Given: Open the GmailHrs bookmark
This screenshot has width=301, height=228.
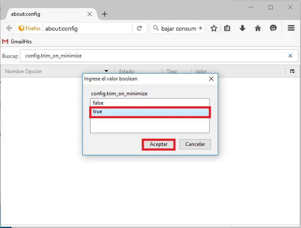Looking at the screenshot, I should click(x=17, y=42).
